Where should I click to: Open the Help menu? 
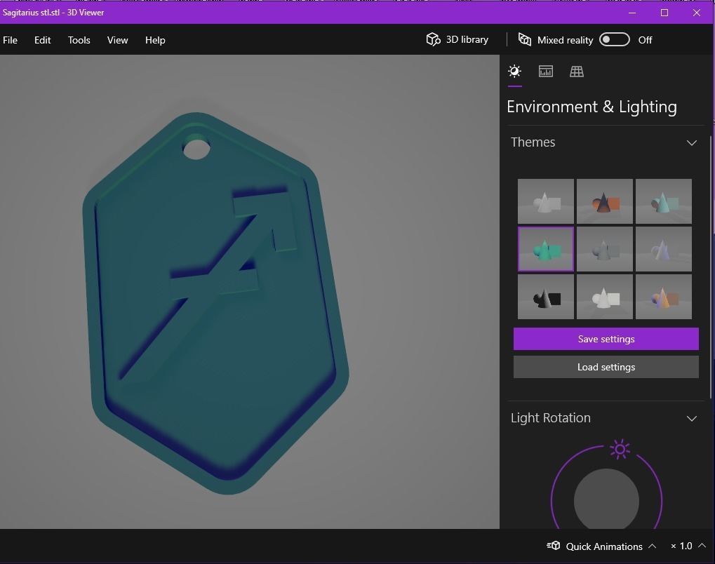(x=155, y=40)
